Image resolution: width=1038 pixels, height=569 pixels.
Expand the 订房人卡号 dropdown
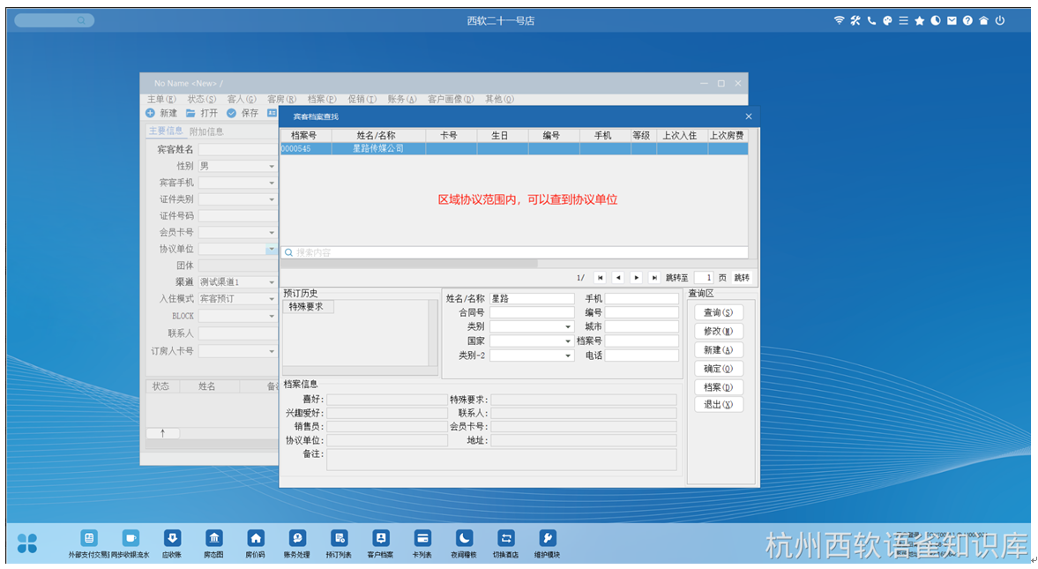(x=272, y=351)
